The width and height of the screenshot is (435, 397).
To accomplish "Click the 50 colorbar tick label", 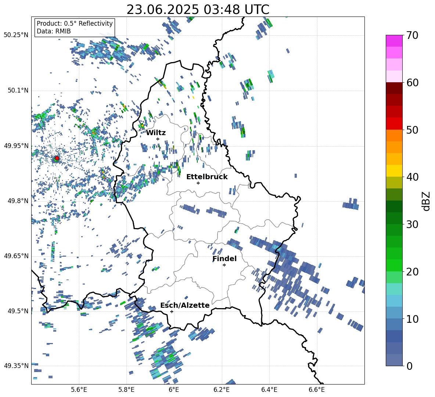I will pyautogui.click(x=412, y=130).
